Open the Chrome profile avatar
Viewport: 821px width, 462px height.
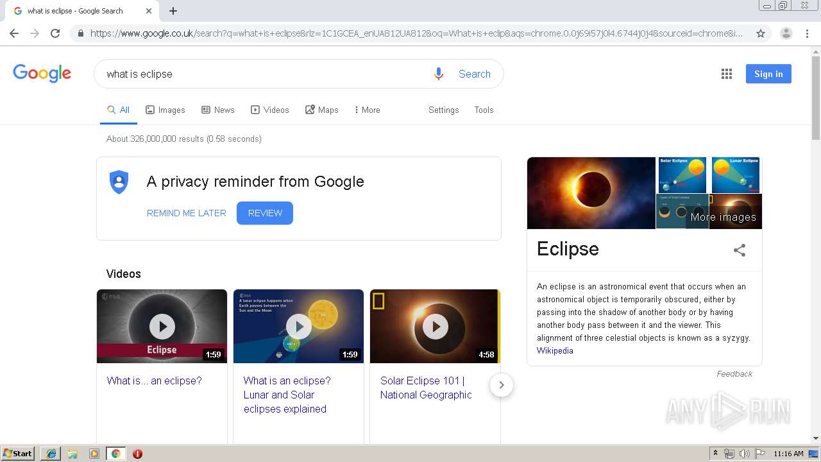click(786, 33)
